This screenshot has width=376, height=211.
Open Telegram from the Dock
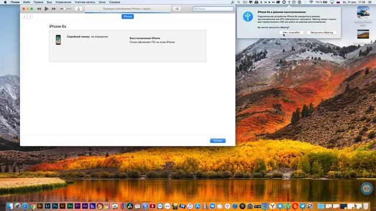tap(303, 206)
